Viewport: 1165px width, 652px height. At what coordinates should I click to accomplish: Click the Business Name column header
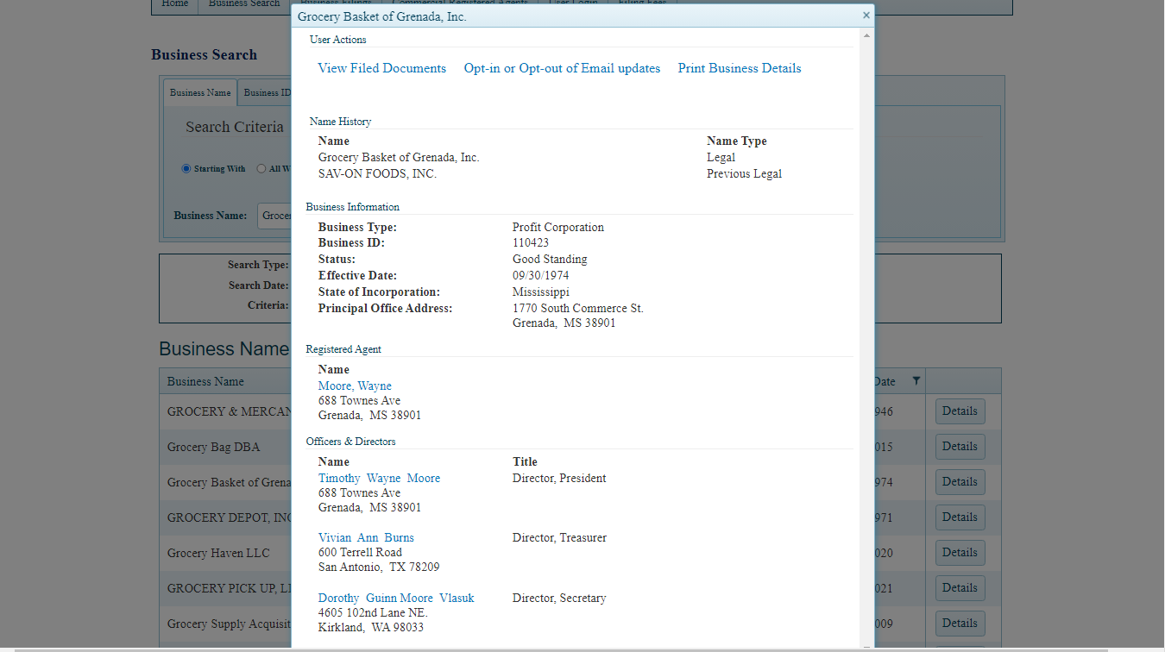pos(205,381)
